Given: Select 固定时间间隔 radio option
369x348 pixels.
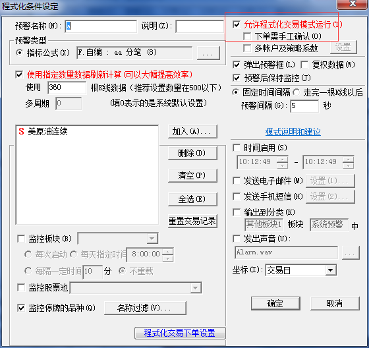Looking at the screenshot, I should click(x=236, y=92).
